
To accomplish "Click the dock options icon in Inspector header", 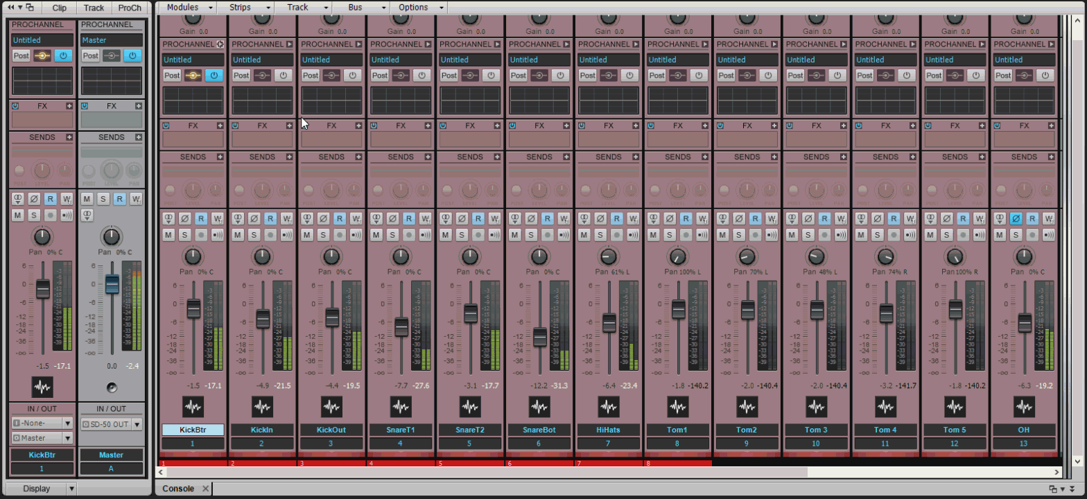I will (29, 8).
